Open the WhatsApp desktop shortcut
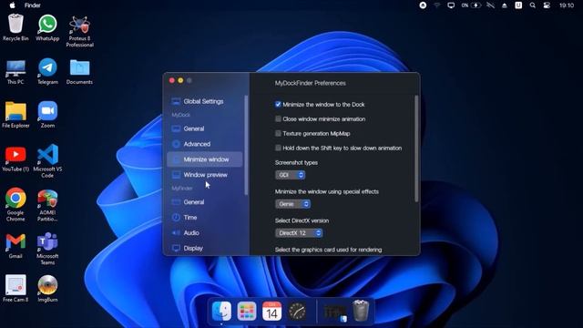The image size is (583, 328). click(47, 27)
